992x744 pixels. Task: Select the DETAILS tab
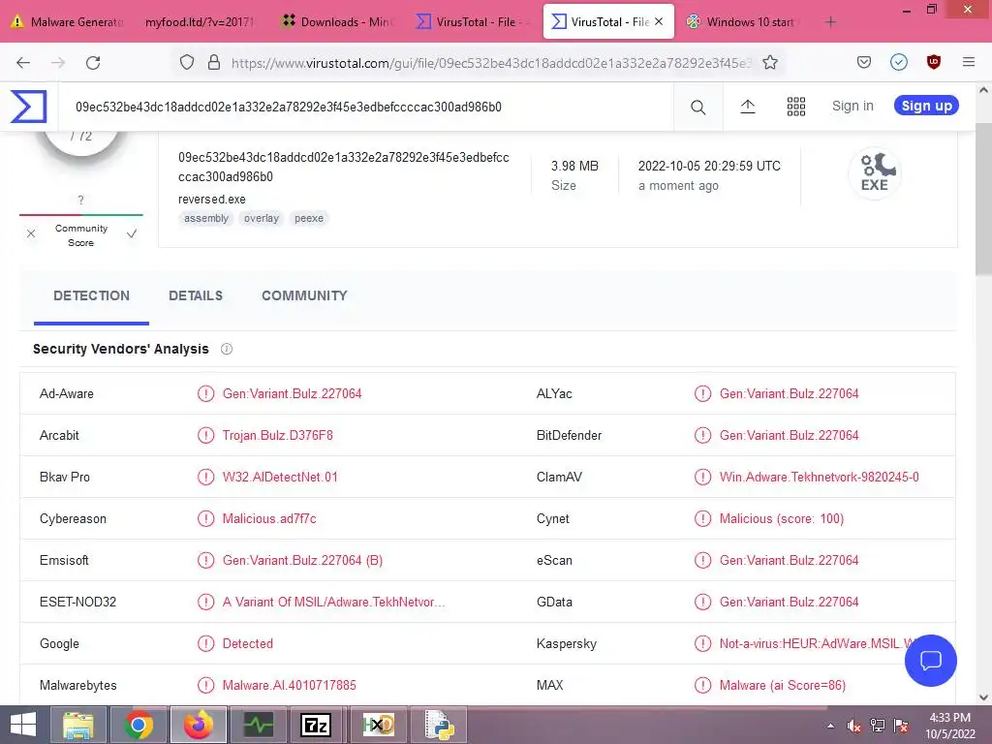(196, 295)
